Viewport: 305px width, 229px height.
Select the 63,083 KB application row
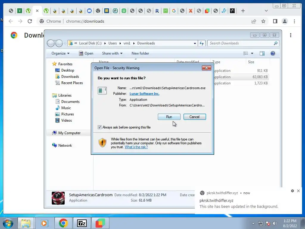(241, 77)
